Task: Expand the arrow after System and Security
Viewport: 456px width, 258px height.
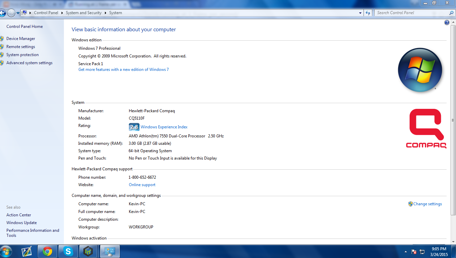Action: [x=105, y=13]
